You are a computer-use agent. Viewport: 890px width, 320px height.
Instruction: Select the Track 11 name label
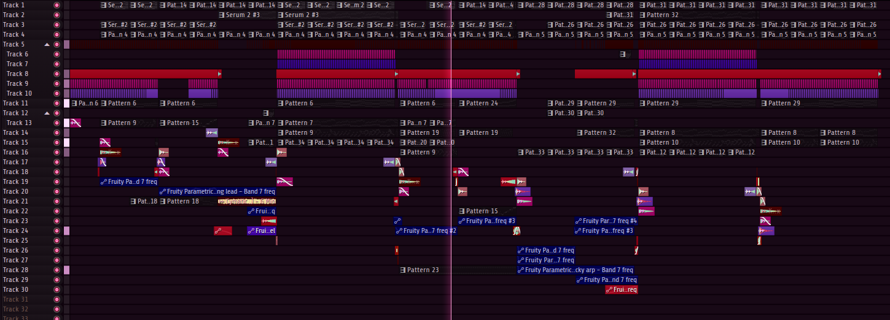(15, 103)
